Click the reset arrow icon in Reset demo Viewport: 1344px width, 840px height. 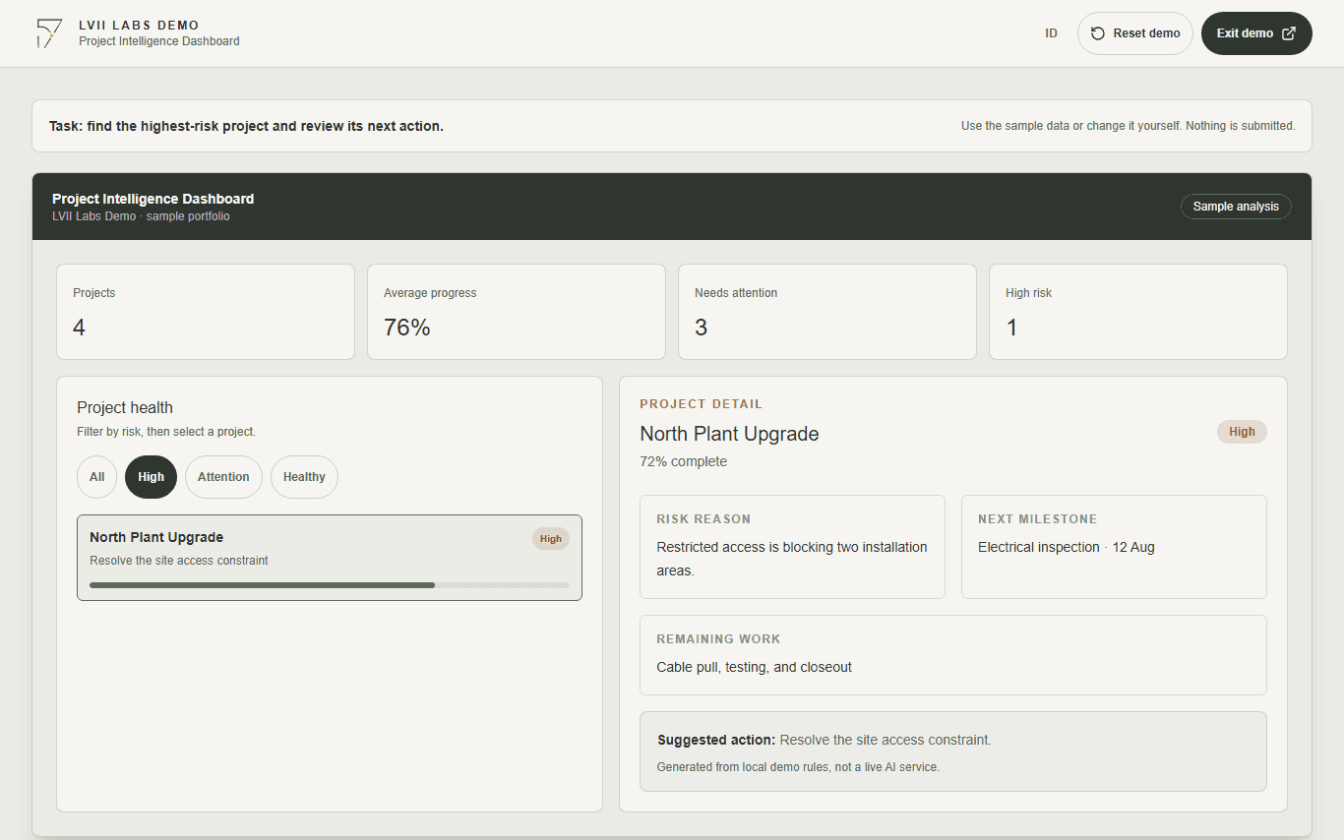coord(1098,33)
